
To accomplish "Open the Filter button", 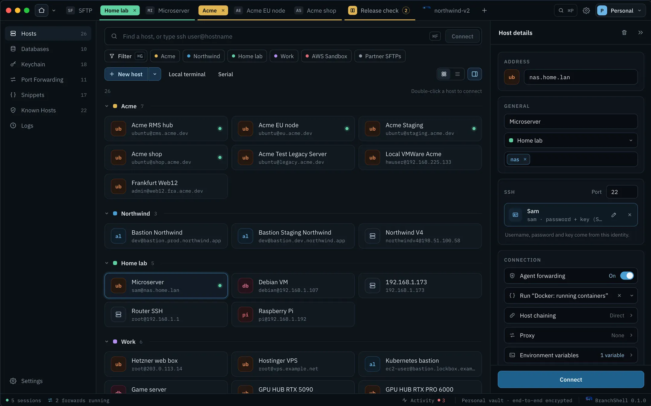I will click(126, 56).
